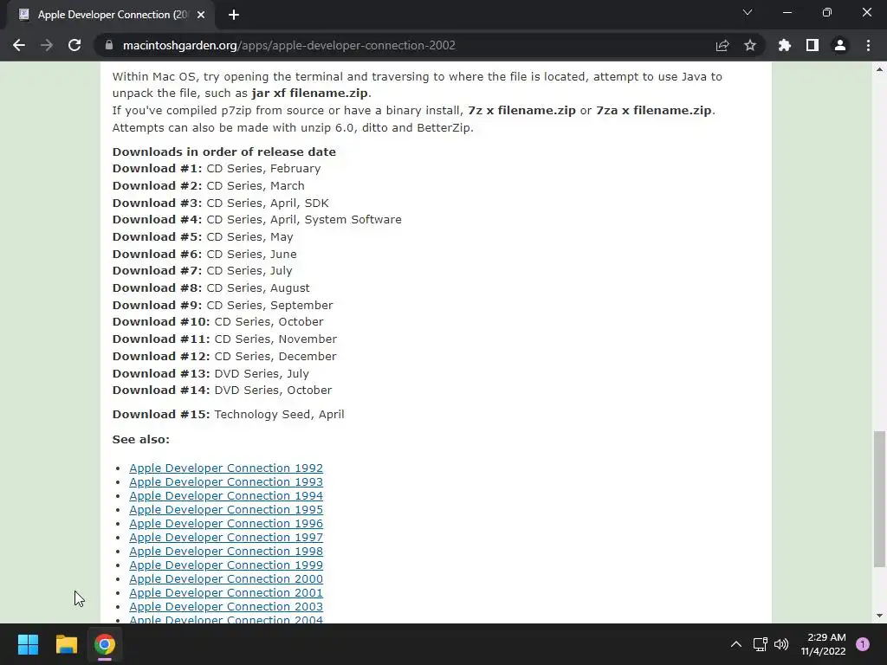Click the browser forward arrow
Viewport: 887px width, 665px height.
coord(47,45)
